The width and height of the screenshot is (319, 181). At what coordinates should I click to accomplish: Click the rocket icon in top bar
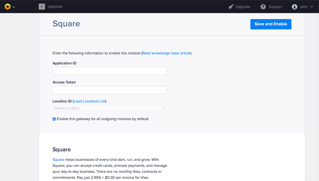[x=231, y=7]
